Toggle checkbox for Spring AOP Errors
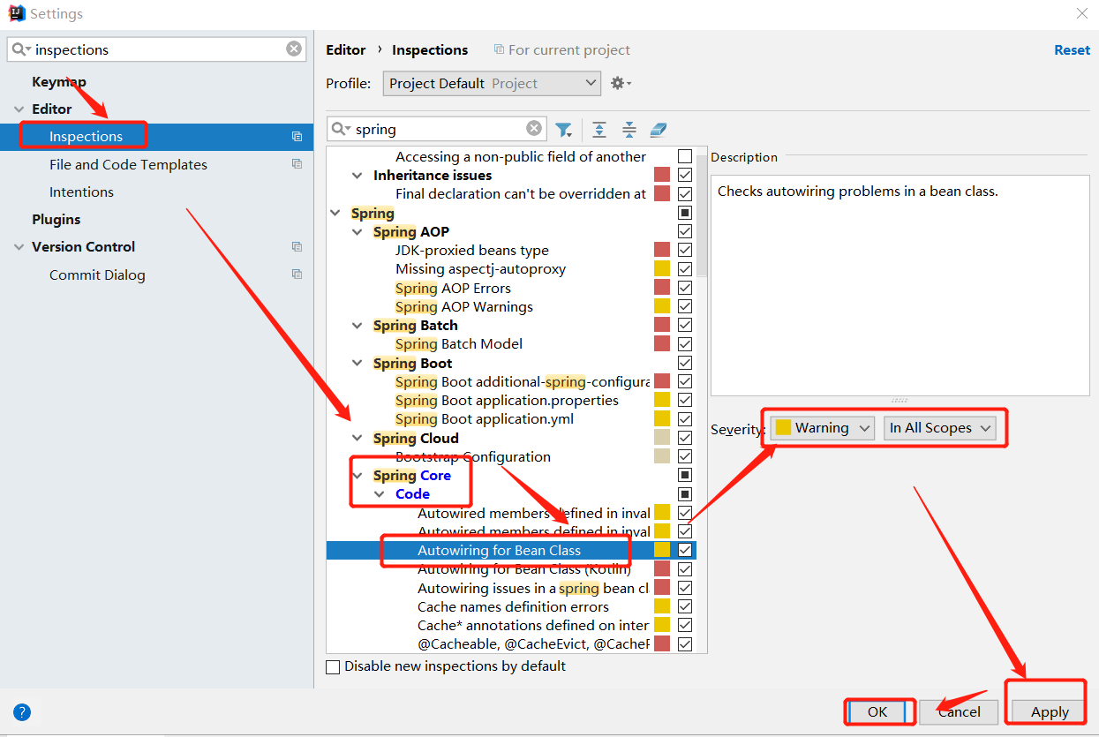 click(x=685, y=288)
